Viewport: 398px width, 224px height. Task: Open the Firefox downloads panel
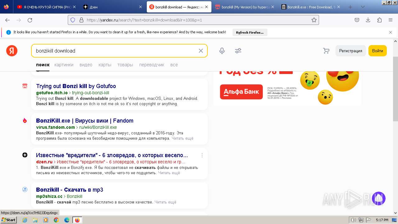coord(368,20)
